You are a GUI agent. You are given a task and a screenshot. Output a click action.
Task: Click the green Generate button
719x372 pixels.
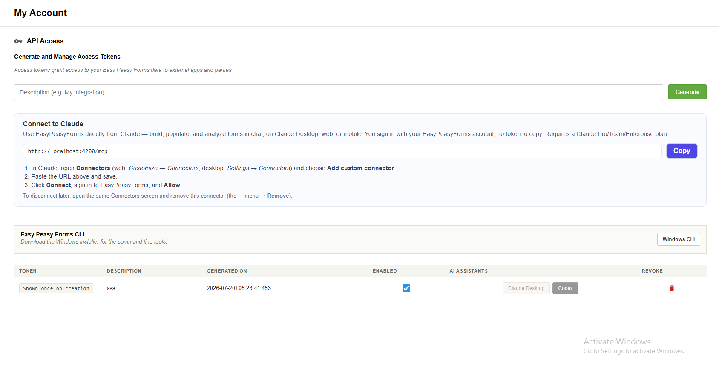pyautogui.click(x=687, y=92)
